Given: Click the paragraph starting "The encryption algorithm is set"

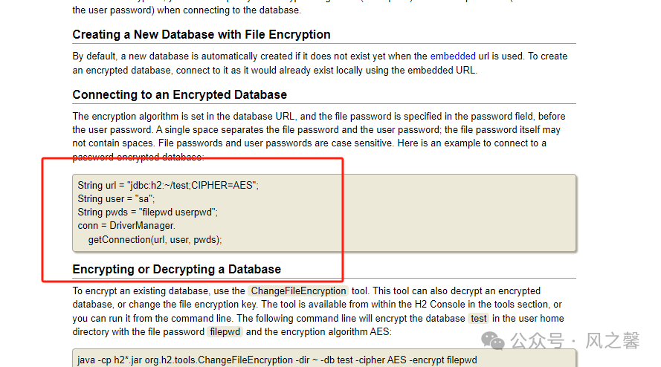Looking at the screenshot, I should point(319,137).
